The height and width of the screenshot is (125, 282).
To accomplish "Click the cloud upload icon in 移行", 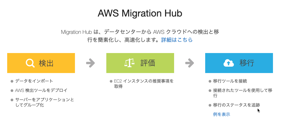I will 229,63.
